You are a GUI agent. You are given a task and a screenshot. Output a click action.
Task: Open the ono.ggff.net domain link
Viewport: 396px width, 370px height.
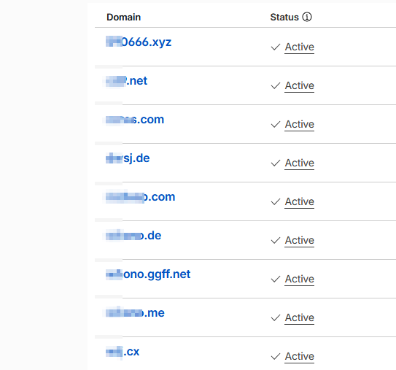(x=148, y=274)
